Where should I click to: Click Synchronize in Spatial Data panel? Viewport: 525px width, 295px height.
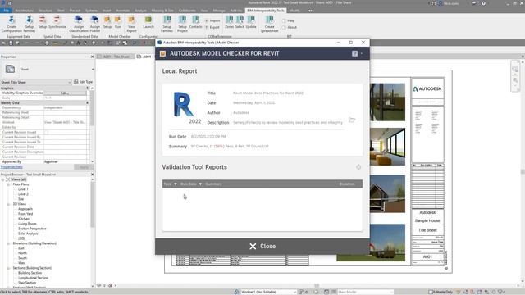[x=57, y=22]
